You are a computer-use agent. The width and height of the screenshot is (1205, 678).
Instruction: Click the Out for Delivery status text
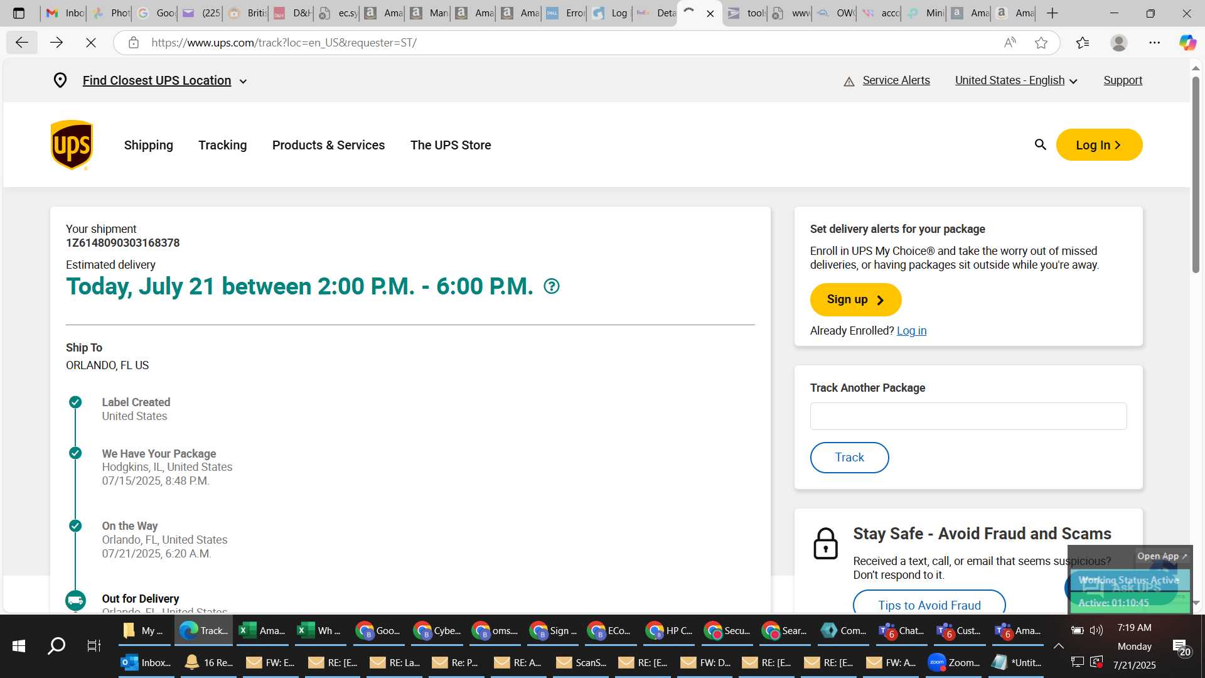(x=141, y=599)
